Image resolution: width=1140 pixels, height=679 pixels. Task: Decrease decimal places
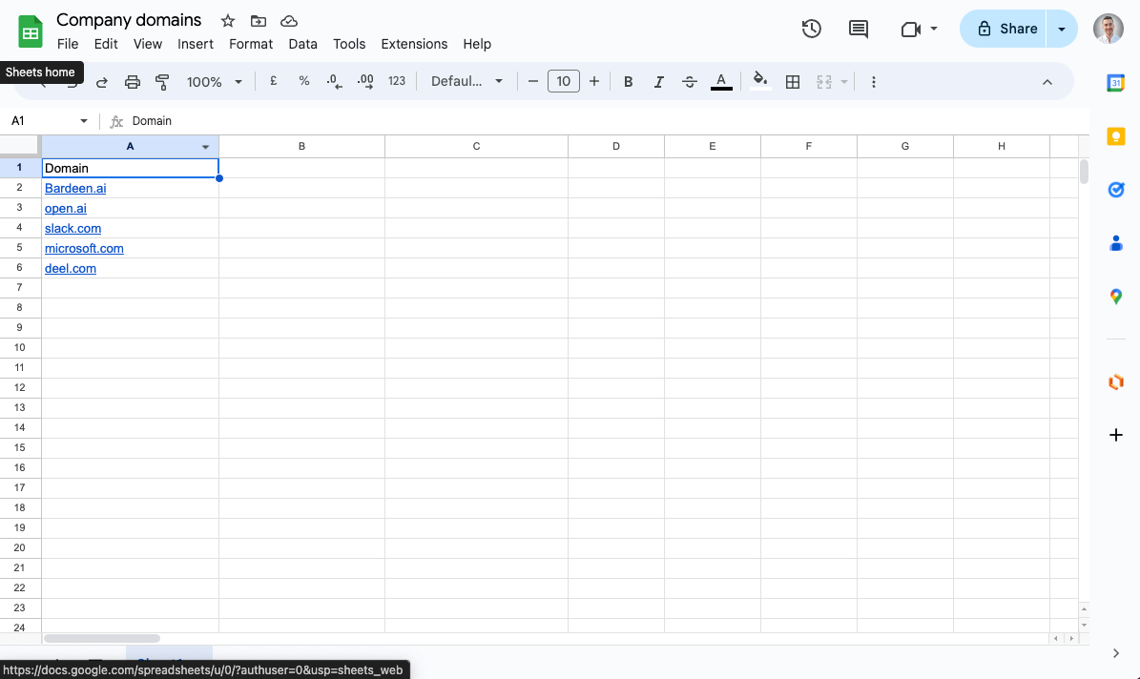tap(335, 81)
